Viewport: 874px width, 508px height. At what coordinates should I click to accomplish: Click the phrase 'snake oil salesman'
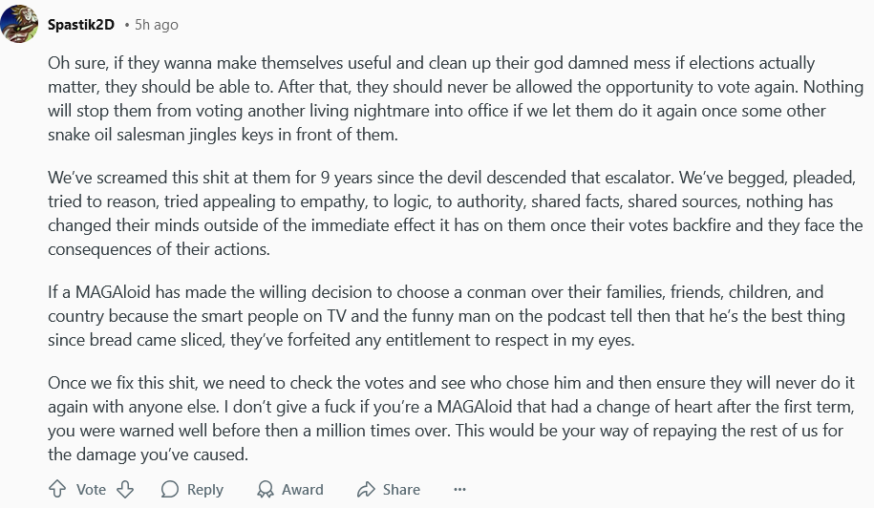[116, 134]
